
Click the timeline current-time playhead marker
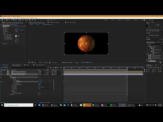127,68
